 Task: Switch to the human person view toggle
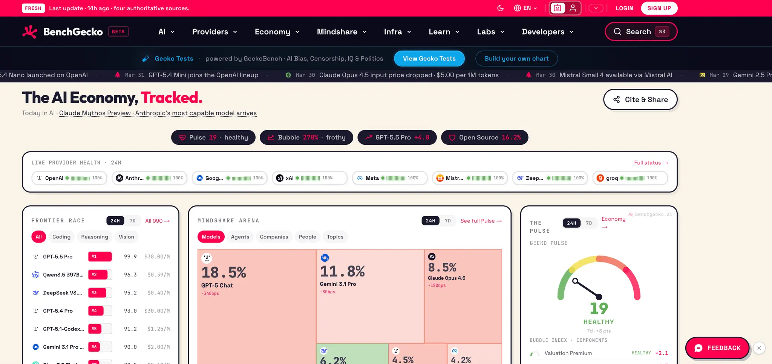coord(573,8)
